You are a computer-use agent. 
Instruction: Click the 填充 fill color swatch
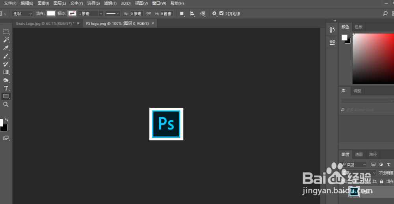(x=51, y=13)
